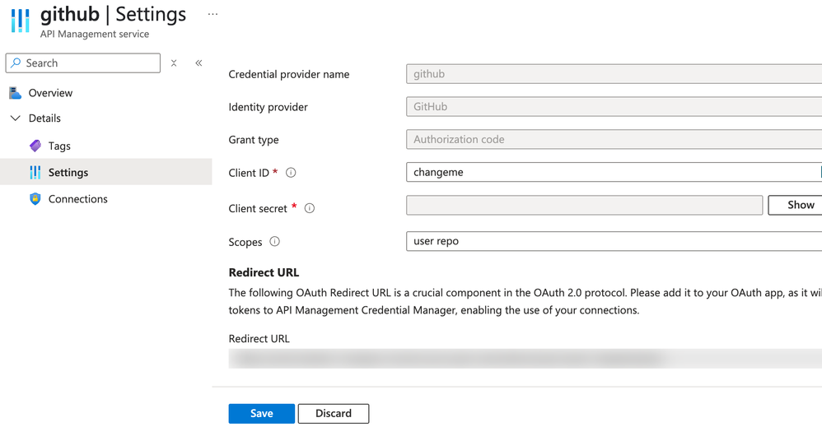Click the Scopes info icon
The height and width of the screenshot is (427, 822).
pos(275,242)
